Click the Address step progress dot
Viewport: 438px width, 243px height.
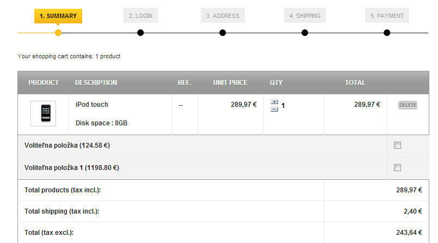[x=223, y=33]
